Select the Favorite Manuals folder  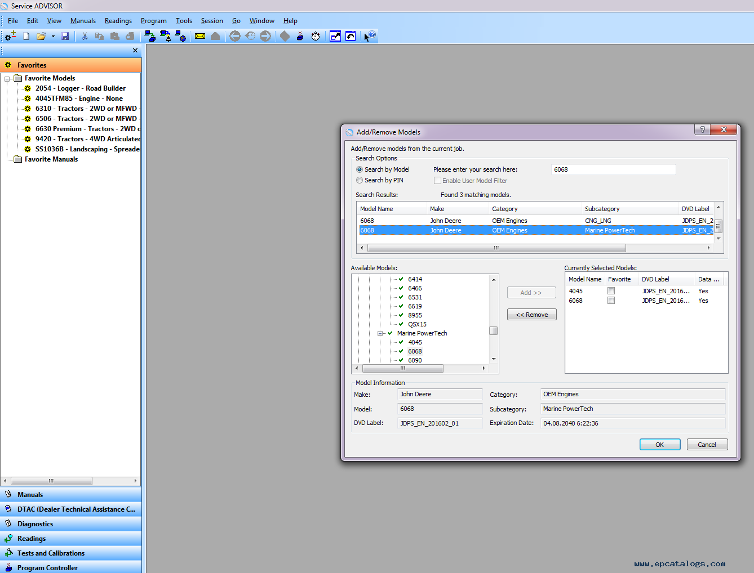point(51,159)
